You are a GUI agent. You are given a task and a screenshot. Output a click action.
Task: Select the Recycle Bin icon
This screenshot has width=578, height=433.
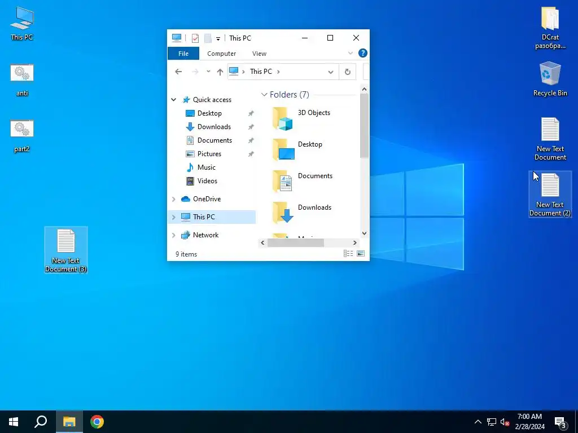(550, 79)
